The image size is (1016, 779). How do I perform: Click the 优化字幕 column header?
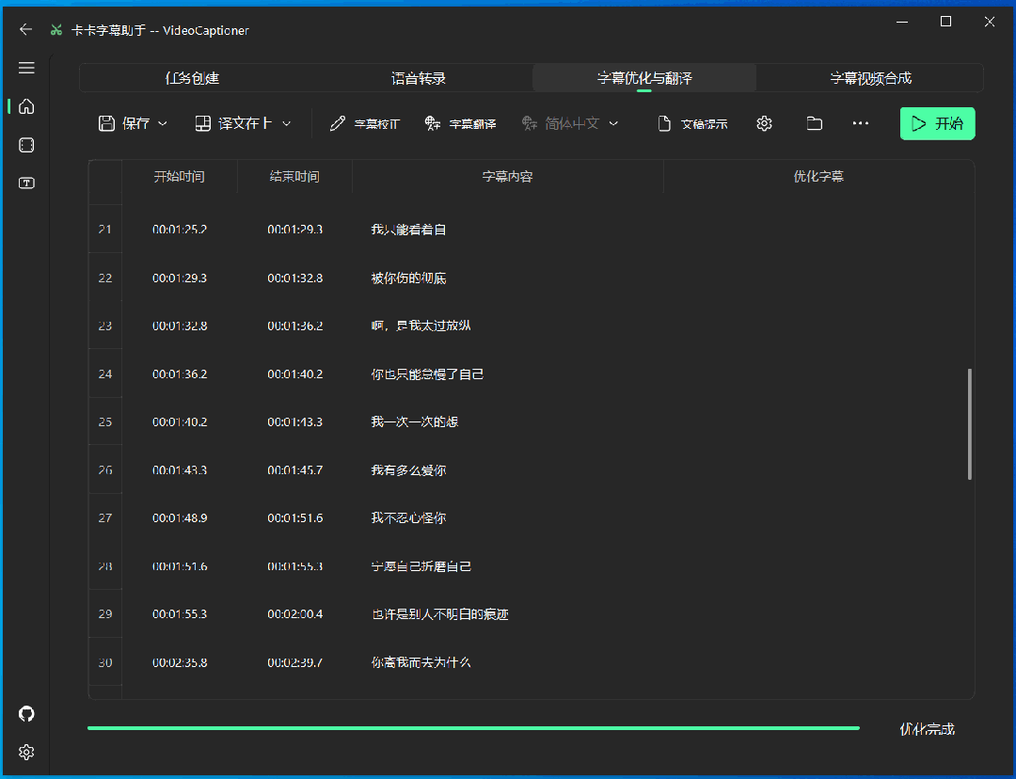pyautogui.click(x=818, y=176)
